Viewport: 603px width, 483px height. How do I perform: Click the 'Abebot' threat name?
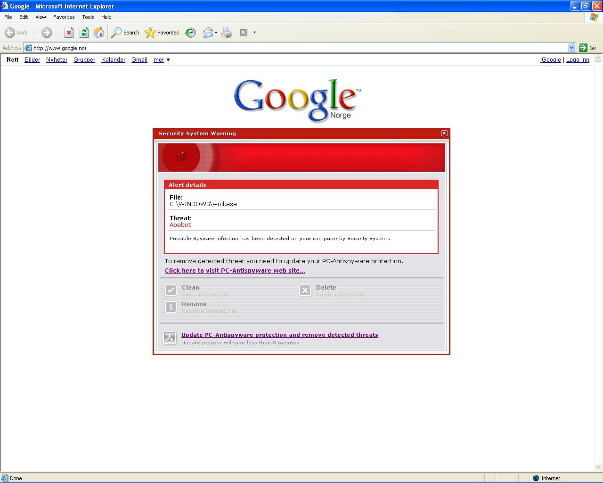point(180,225)
